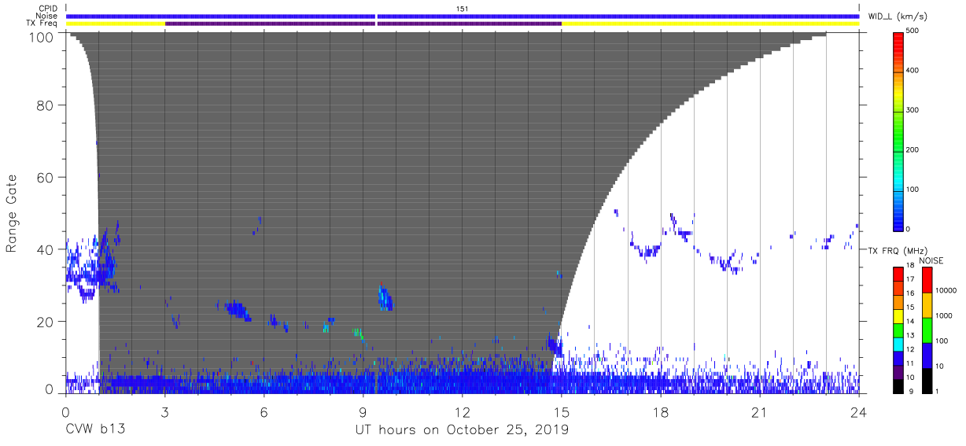Click the 60 tick on the Range Gate axis
The image size is (966, 446).
click(x=46, y=177)
